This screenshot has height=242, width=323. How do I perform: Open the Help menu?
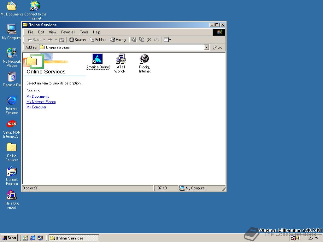coord(97,32)
